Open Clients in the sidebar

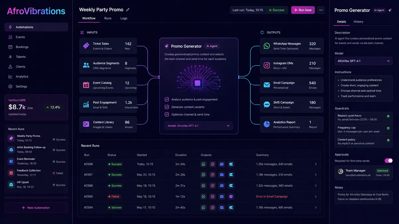(x=36, y=67)
